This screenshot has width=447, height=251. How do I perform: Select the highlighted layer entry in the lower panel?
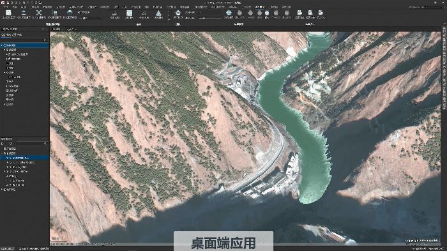click(24, 158)
